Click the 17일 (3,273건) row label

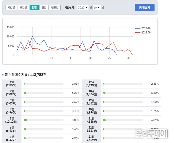pos(91,84)
